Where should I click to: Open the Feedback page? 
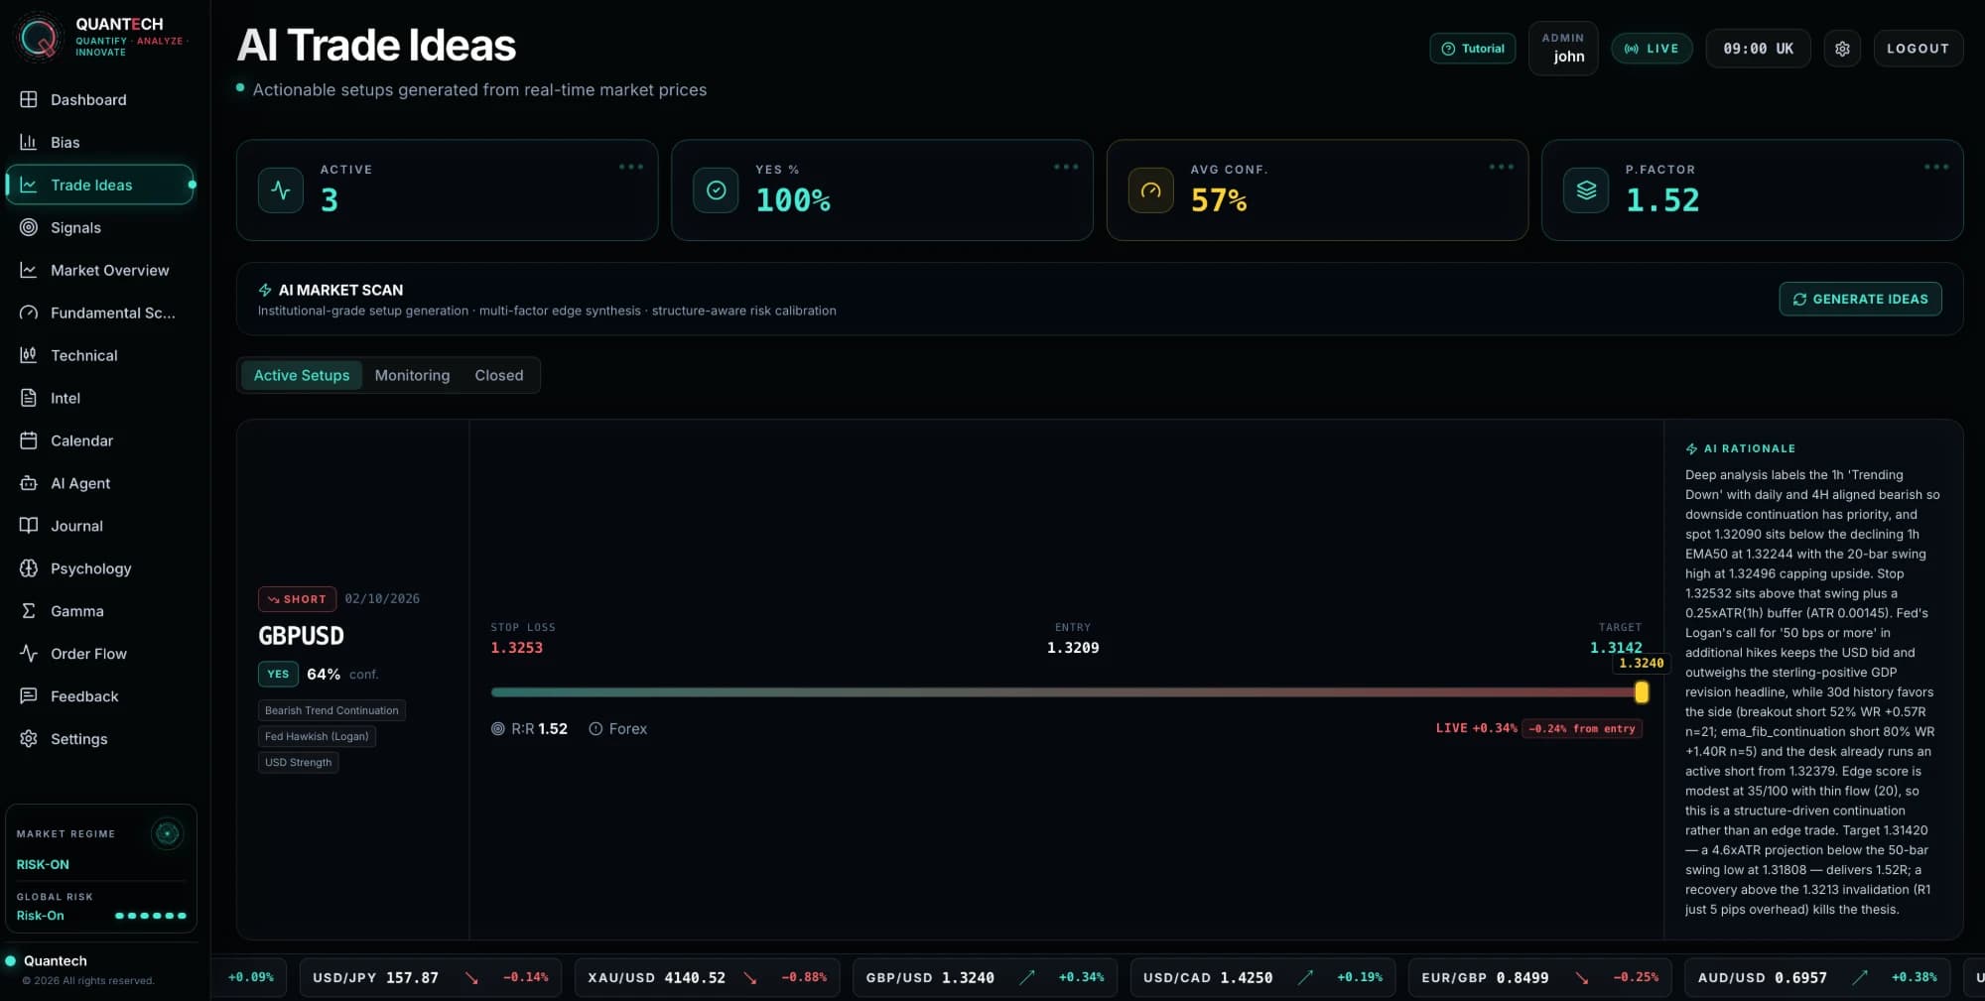coord(99,696)
